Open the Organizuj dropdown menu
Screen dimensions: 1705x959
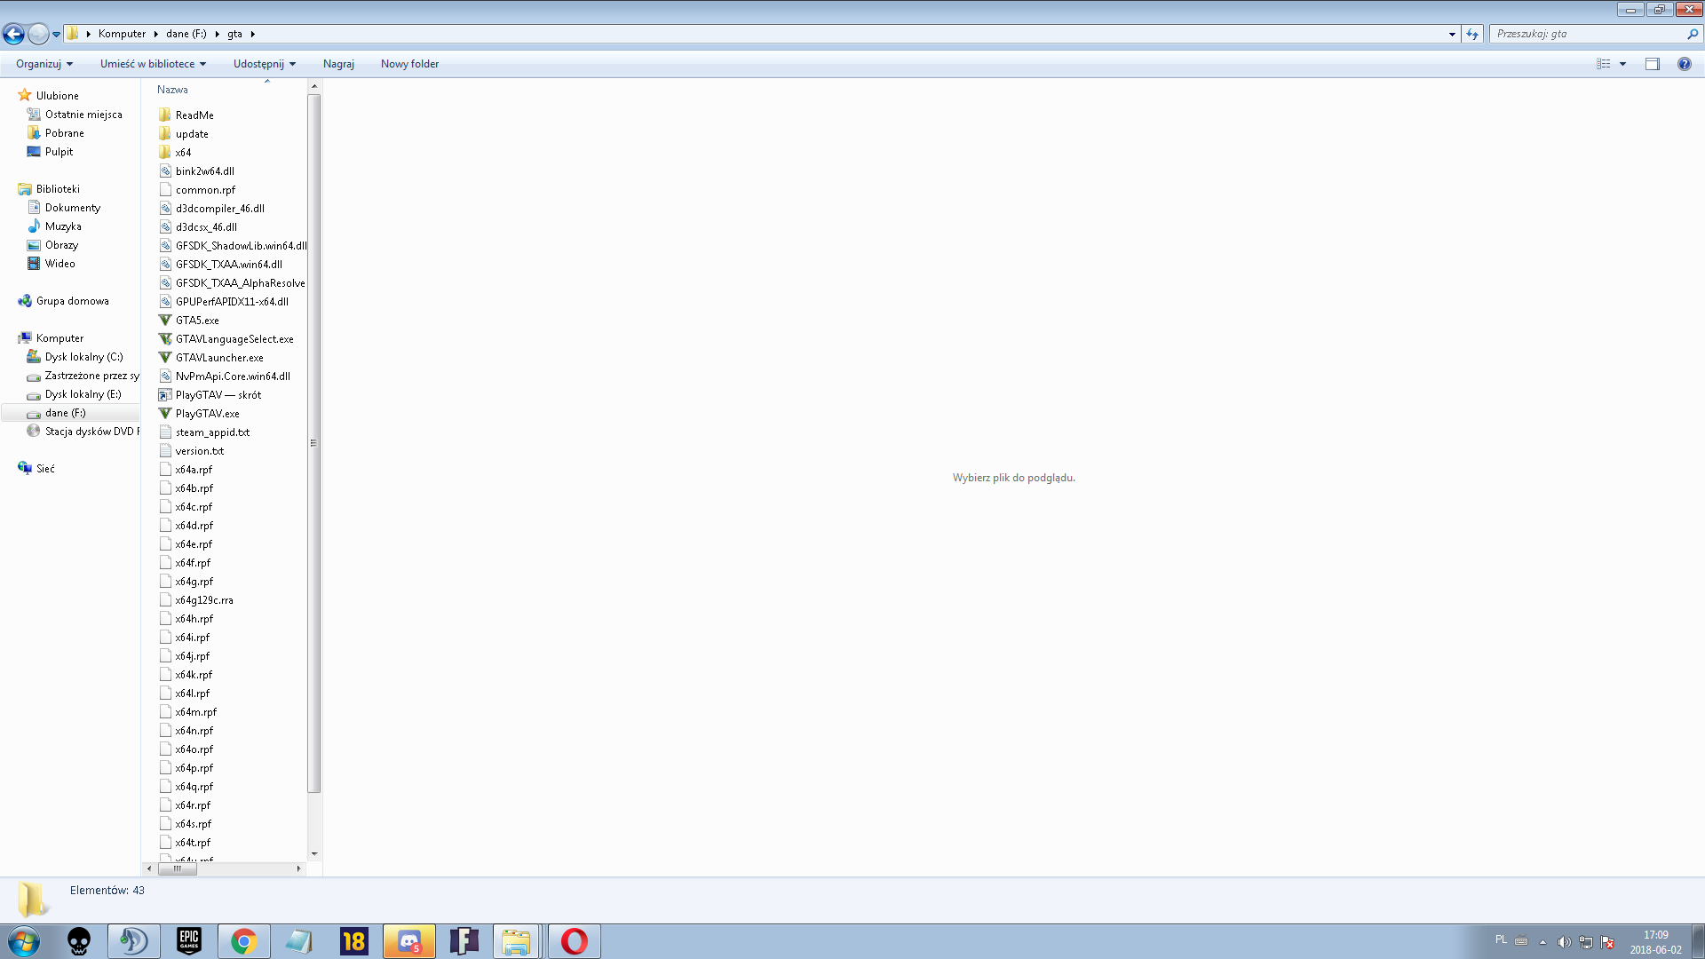pyautogui.click(x=44, y=64)
